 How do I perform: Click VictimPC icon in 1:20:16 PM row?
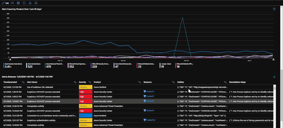coord(145,91)
